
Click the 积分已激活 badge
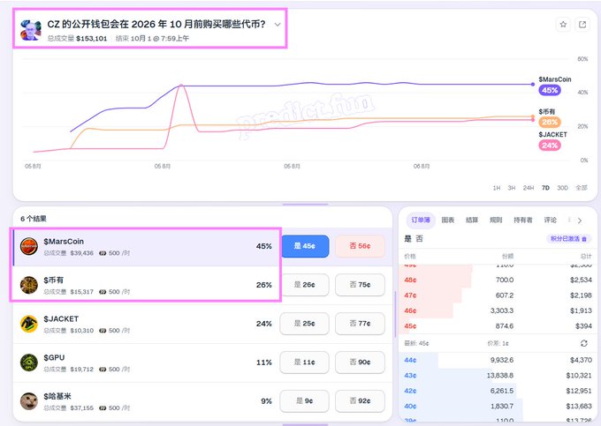[569, 239]
